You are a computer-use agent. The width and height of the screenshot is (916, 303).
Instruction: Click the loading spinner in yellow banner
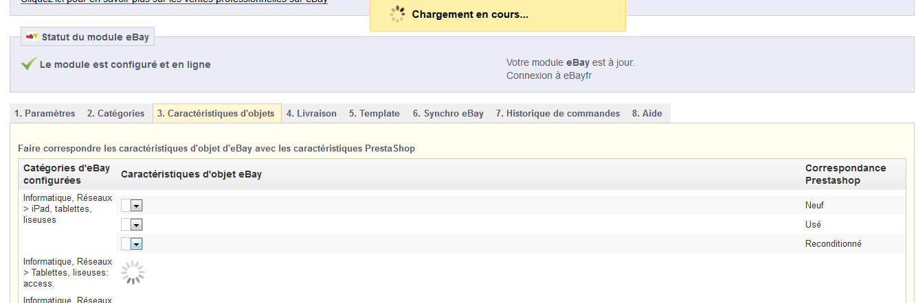(x=398, y=14)
